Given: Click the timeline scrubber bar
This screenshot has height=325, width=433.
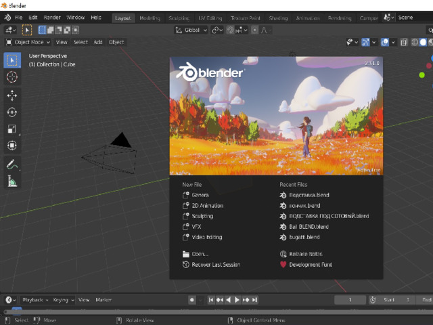Looking at the screenshot, I should tap(216, 311).
